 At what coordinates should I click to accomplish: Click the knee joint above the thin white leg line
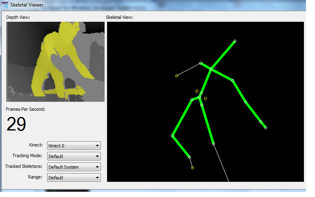click(x=213, y=144)
